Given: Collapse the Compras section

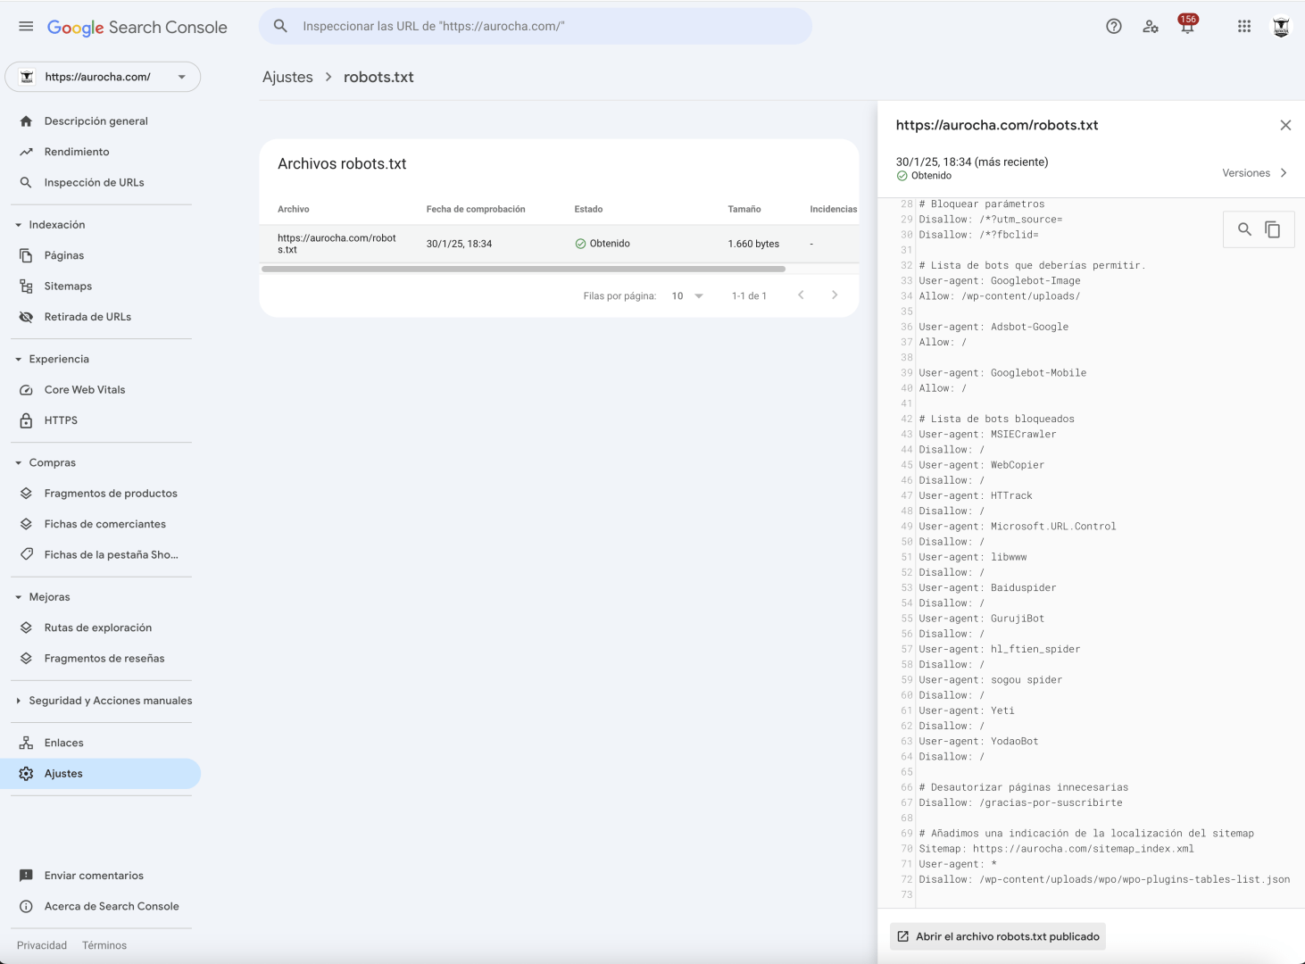Looking at the screenshot, I should (18, 462).
